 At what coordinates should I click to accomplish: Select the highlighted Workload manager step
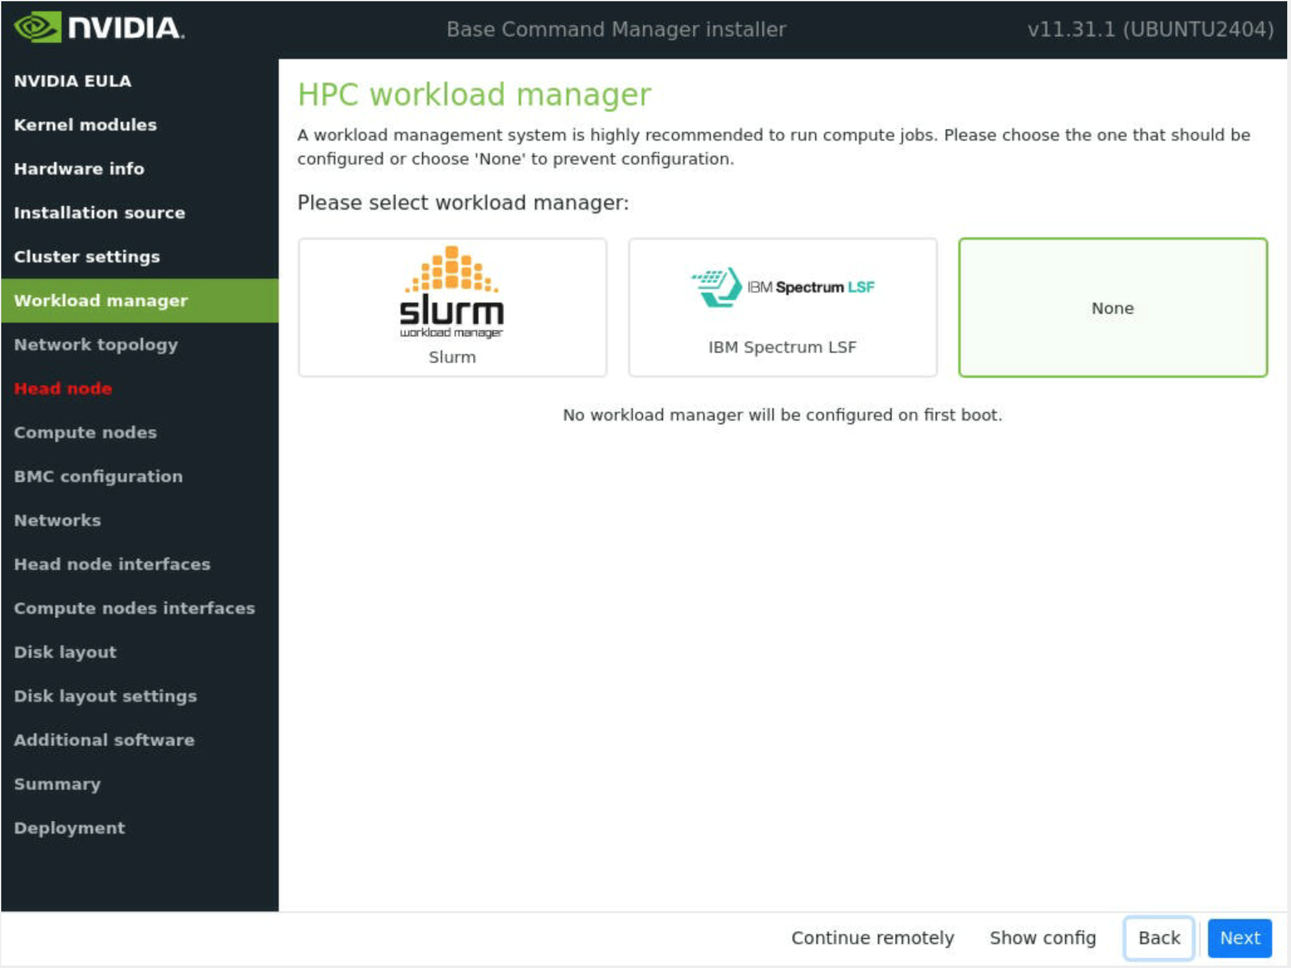point(100,301)
